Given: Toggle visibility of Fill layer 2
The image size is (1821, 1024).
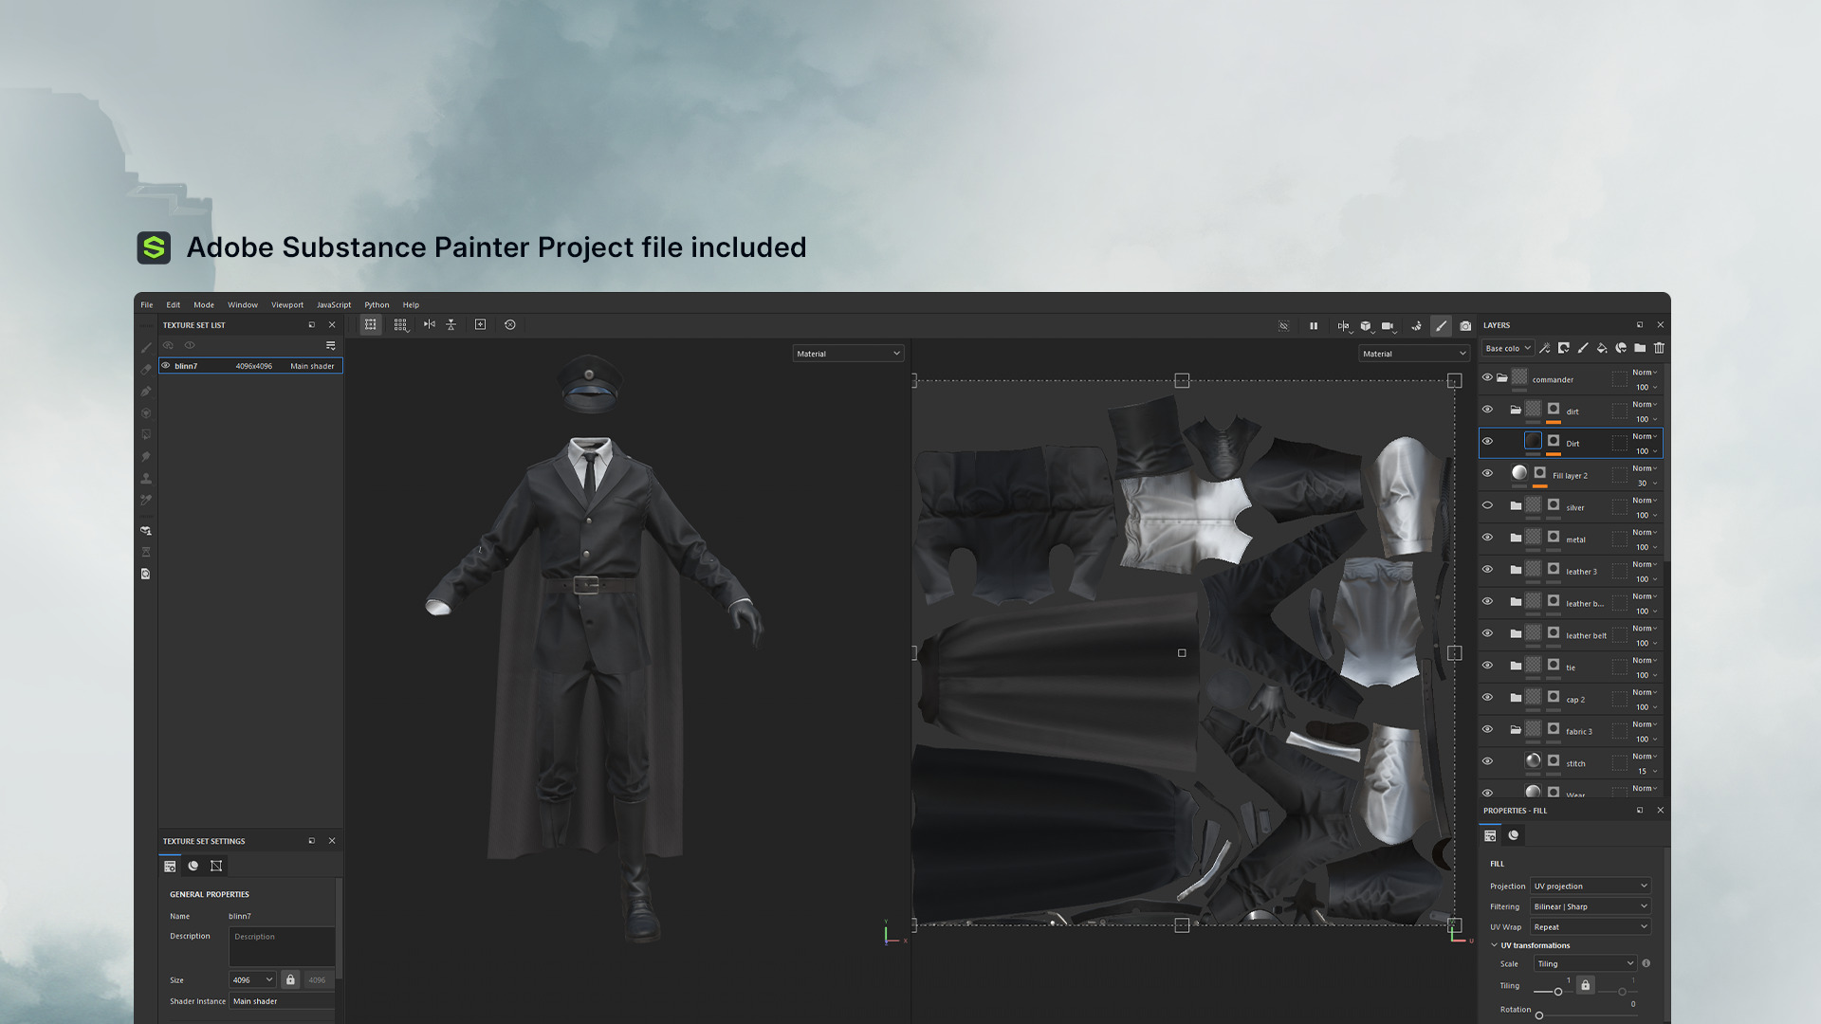Looking at the screenshot, I should click(x=1487, y=474).
